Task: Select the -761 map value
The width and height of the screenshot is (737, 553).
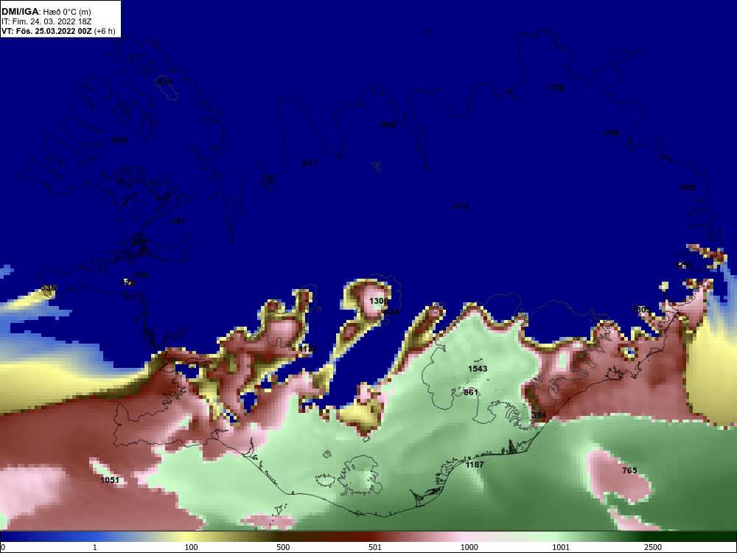Action: coord(177,221)
